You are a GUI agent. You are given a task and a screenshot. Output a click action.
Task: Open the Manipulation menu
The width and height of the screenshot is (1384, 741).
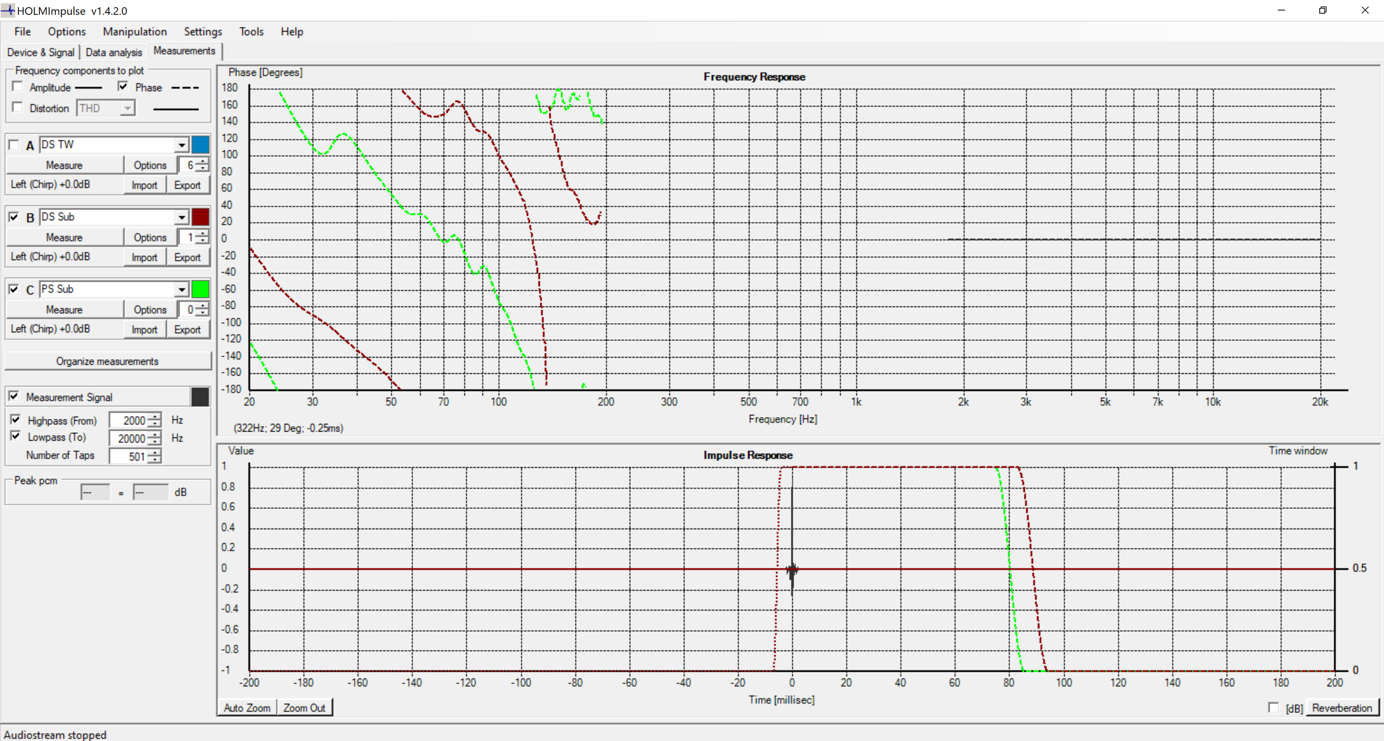[135, 32]
